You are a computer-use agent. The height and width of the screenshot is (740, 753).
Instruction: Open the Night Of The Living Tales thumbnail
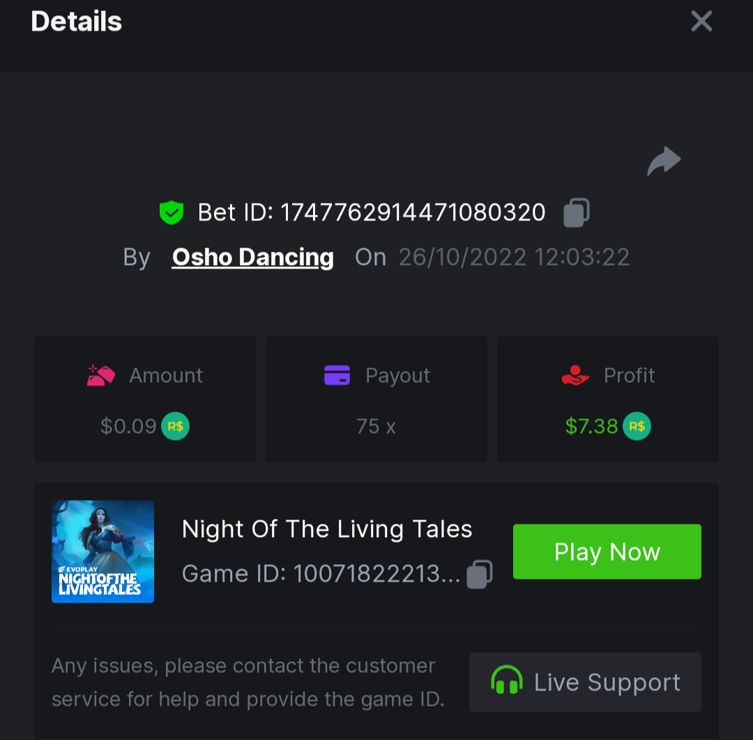(x=102, y=551)
